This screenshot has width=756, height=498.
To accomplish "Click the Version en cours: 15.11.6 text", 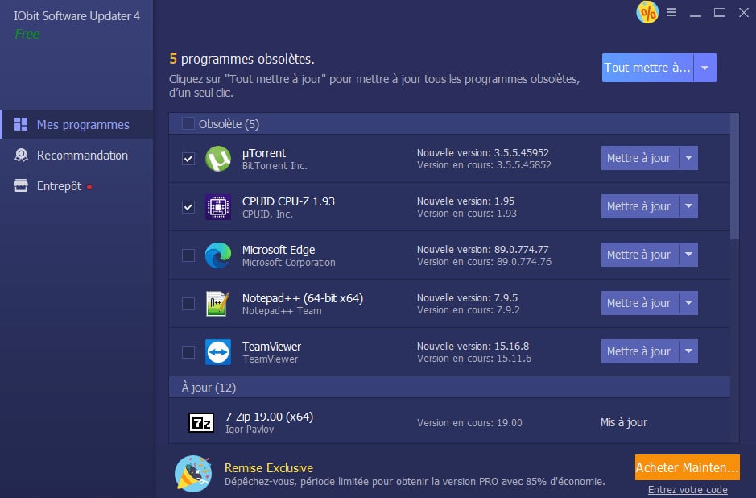I will (474, 359).
